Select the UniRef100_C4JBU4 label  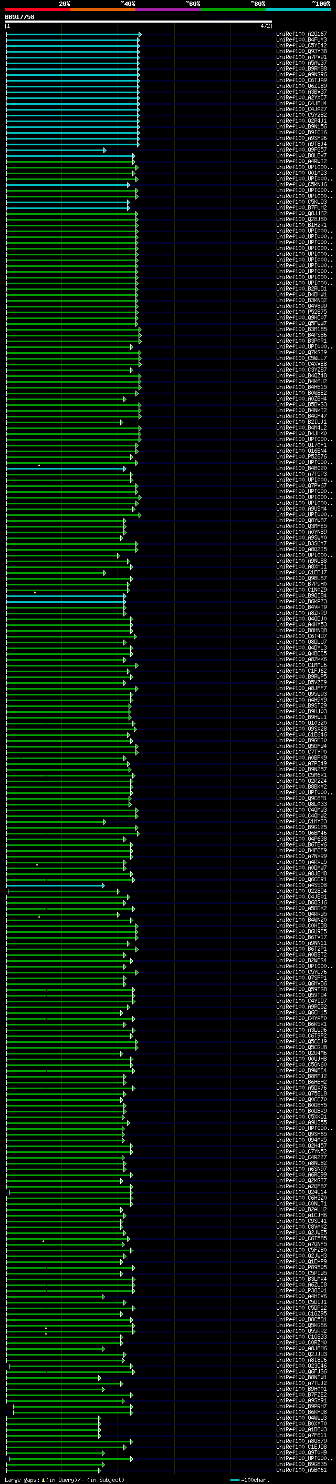301,104
